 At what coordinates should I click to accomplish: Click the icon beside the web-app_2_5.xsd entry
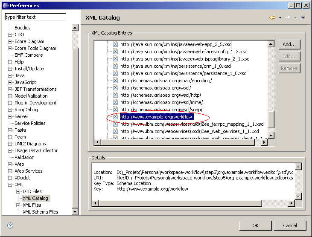(x=115, y=44)
